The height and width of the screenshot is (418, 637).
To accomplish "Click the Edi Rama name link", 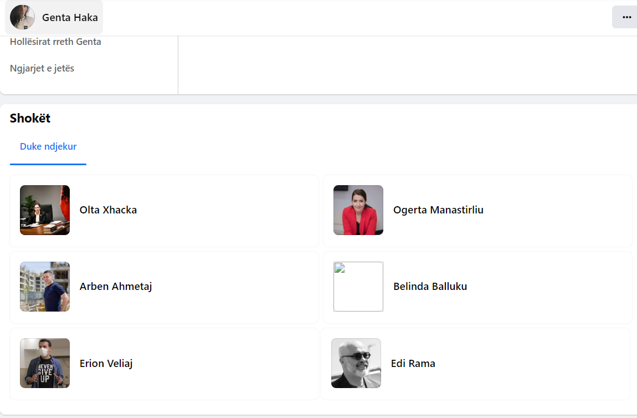I will click(413, 364).
